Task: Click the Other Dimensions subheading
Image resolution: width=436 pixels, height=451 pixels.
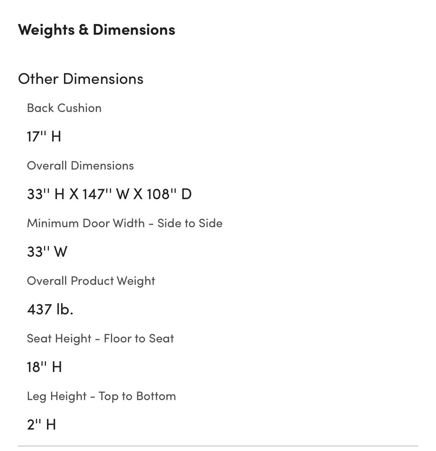Action: [81, 79]
